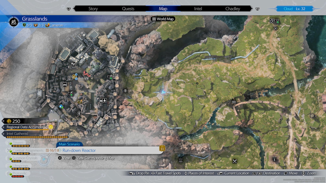Viewport: 326px width, 183px height.
Task: Click the hexagon marker on the map
Action: click(275, 28)
